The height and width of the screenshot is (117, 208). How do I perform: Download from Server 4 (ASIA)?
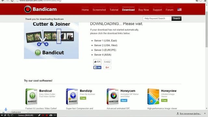pyautogui.click(x=103, y=55)
